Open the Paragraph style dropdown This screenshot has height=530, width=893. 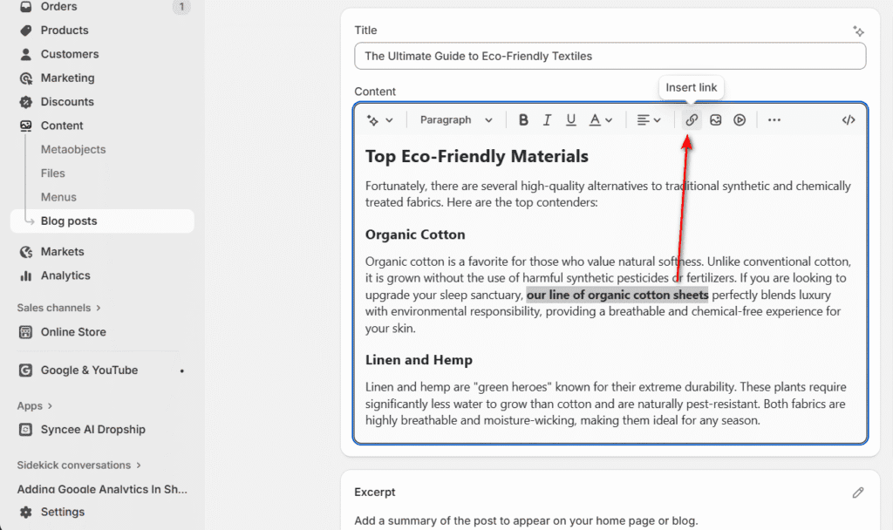click(455, 119)
